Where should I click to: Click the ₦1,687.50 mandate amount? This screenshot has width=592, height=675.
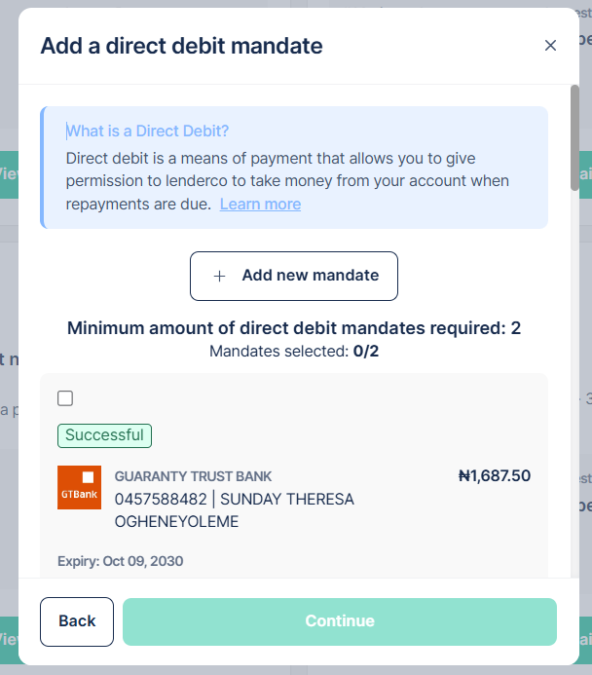point(494,476)
